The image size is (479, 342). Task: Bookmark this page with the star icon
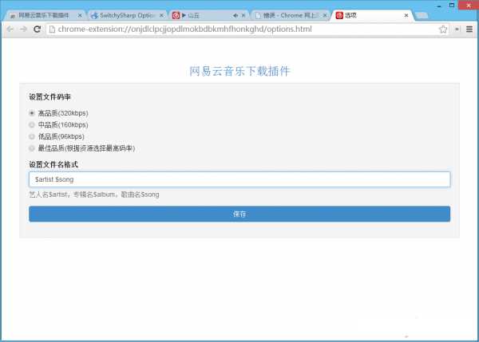pos(443,29)
